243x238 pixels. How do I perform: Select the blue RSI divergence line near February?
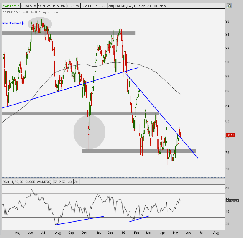[x=139, y=219]
